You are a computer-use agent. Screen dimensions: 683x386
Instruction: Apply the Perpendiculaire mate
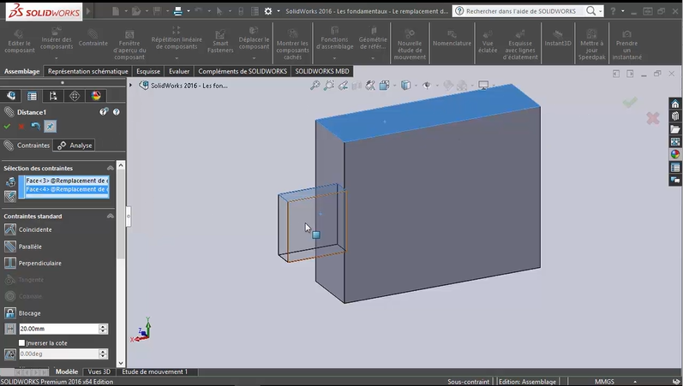click(x=10, y=263)
